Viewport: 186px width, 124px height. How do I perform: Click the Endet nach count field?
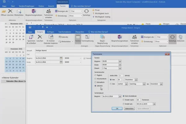[139, 100]
